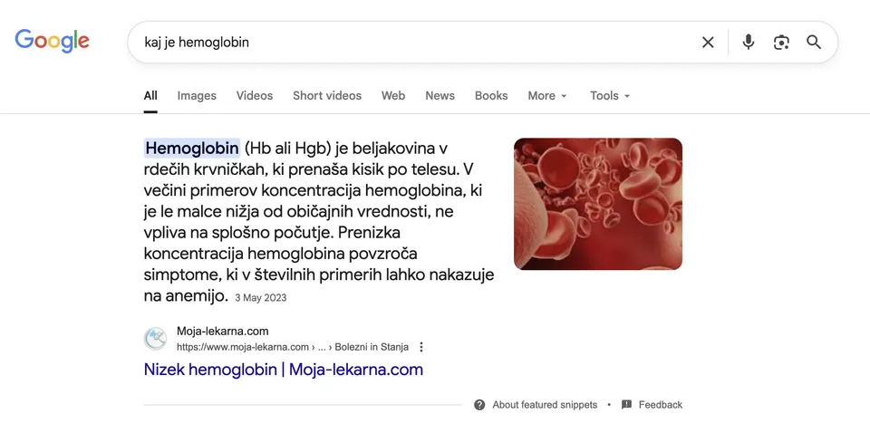This screenshot has height=433, width=870.
Task: Click the Moja-lekarna.com site favicon
Action: [x=155, y=339]
